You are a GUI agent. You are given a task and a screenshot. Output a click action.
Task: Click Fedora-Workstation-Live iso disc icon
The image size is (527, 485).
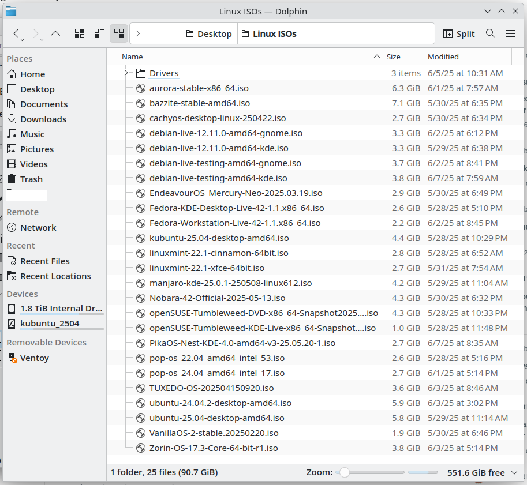click(x=140, y=223)
